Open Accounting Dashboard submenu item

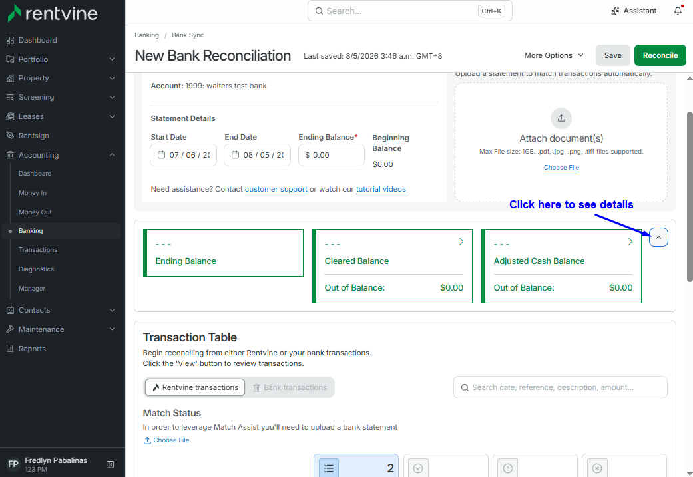tap(35, 174)
